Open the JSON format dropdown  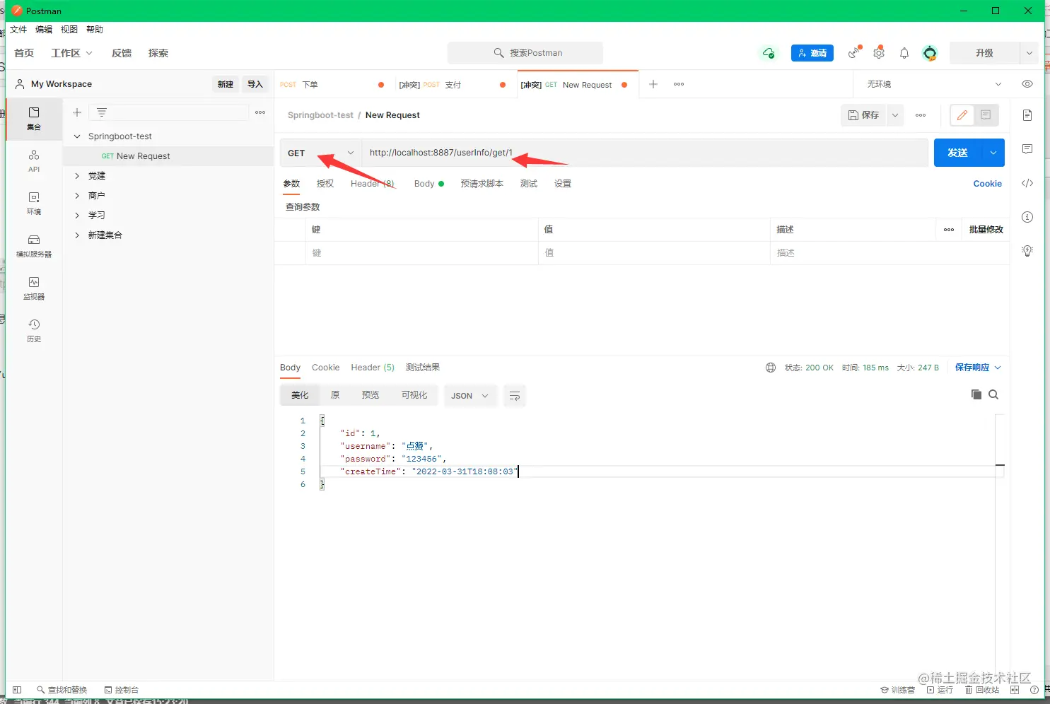(x=470, y=396)
